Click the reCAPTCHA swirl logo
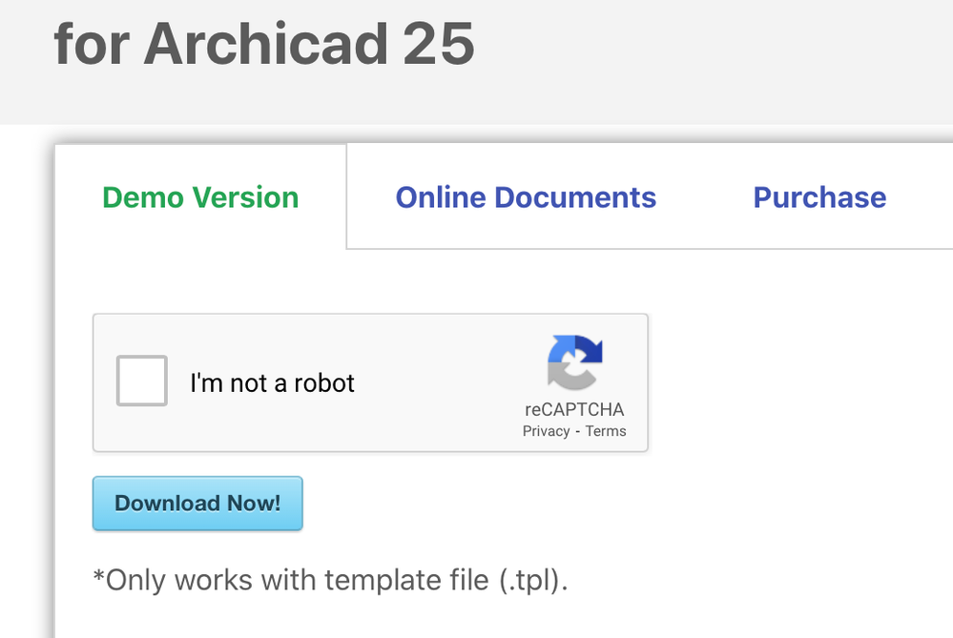953x638 pixels. (574, 362)
